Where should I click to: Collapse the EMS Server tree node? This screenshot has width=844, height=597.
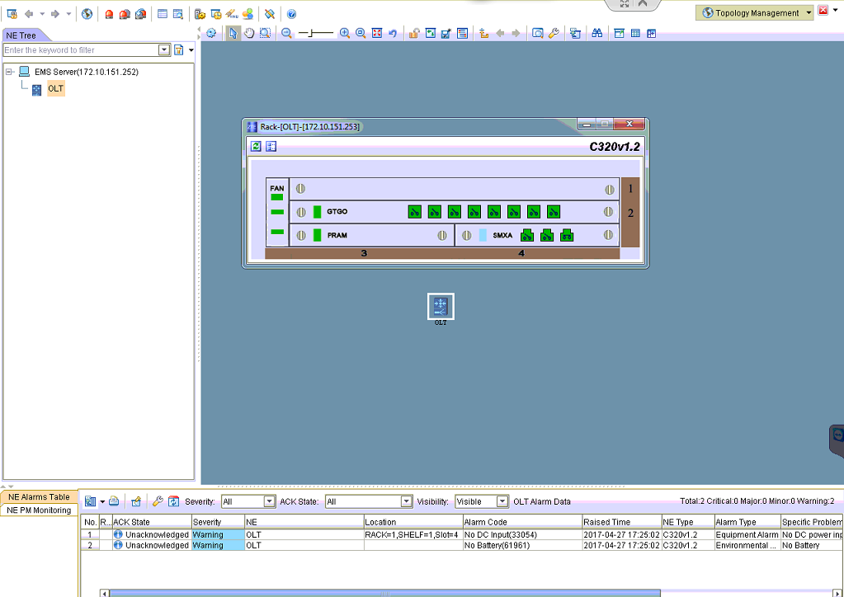pyautogui.click(x=8, y=72)
